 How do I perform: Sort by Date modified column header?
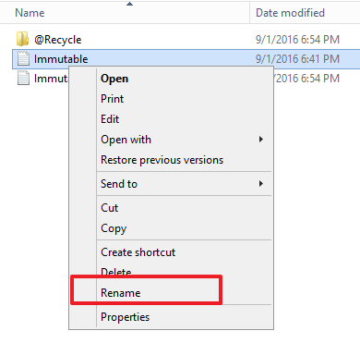pyautogui.click(x=290, y=13)
